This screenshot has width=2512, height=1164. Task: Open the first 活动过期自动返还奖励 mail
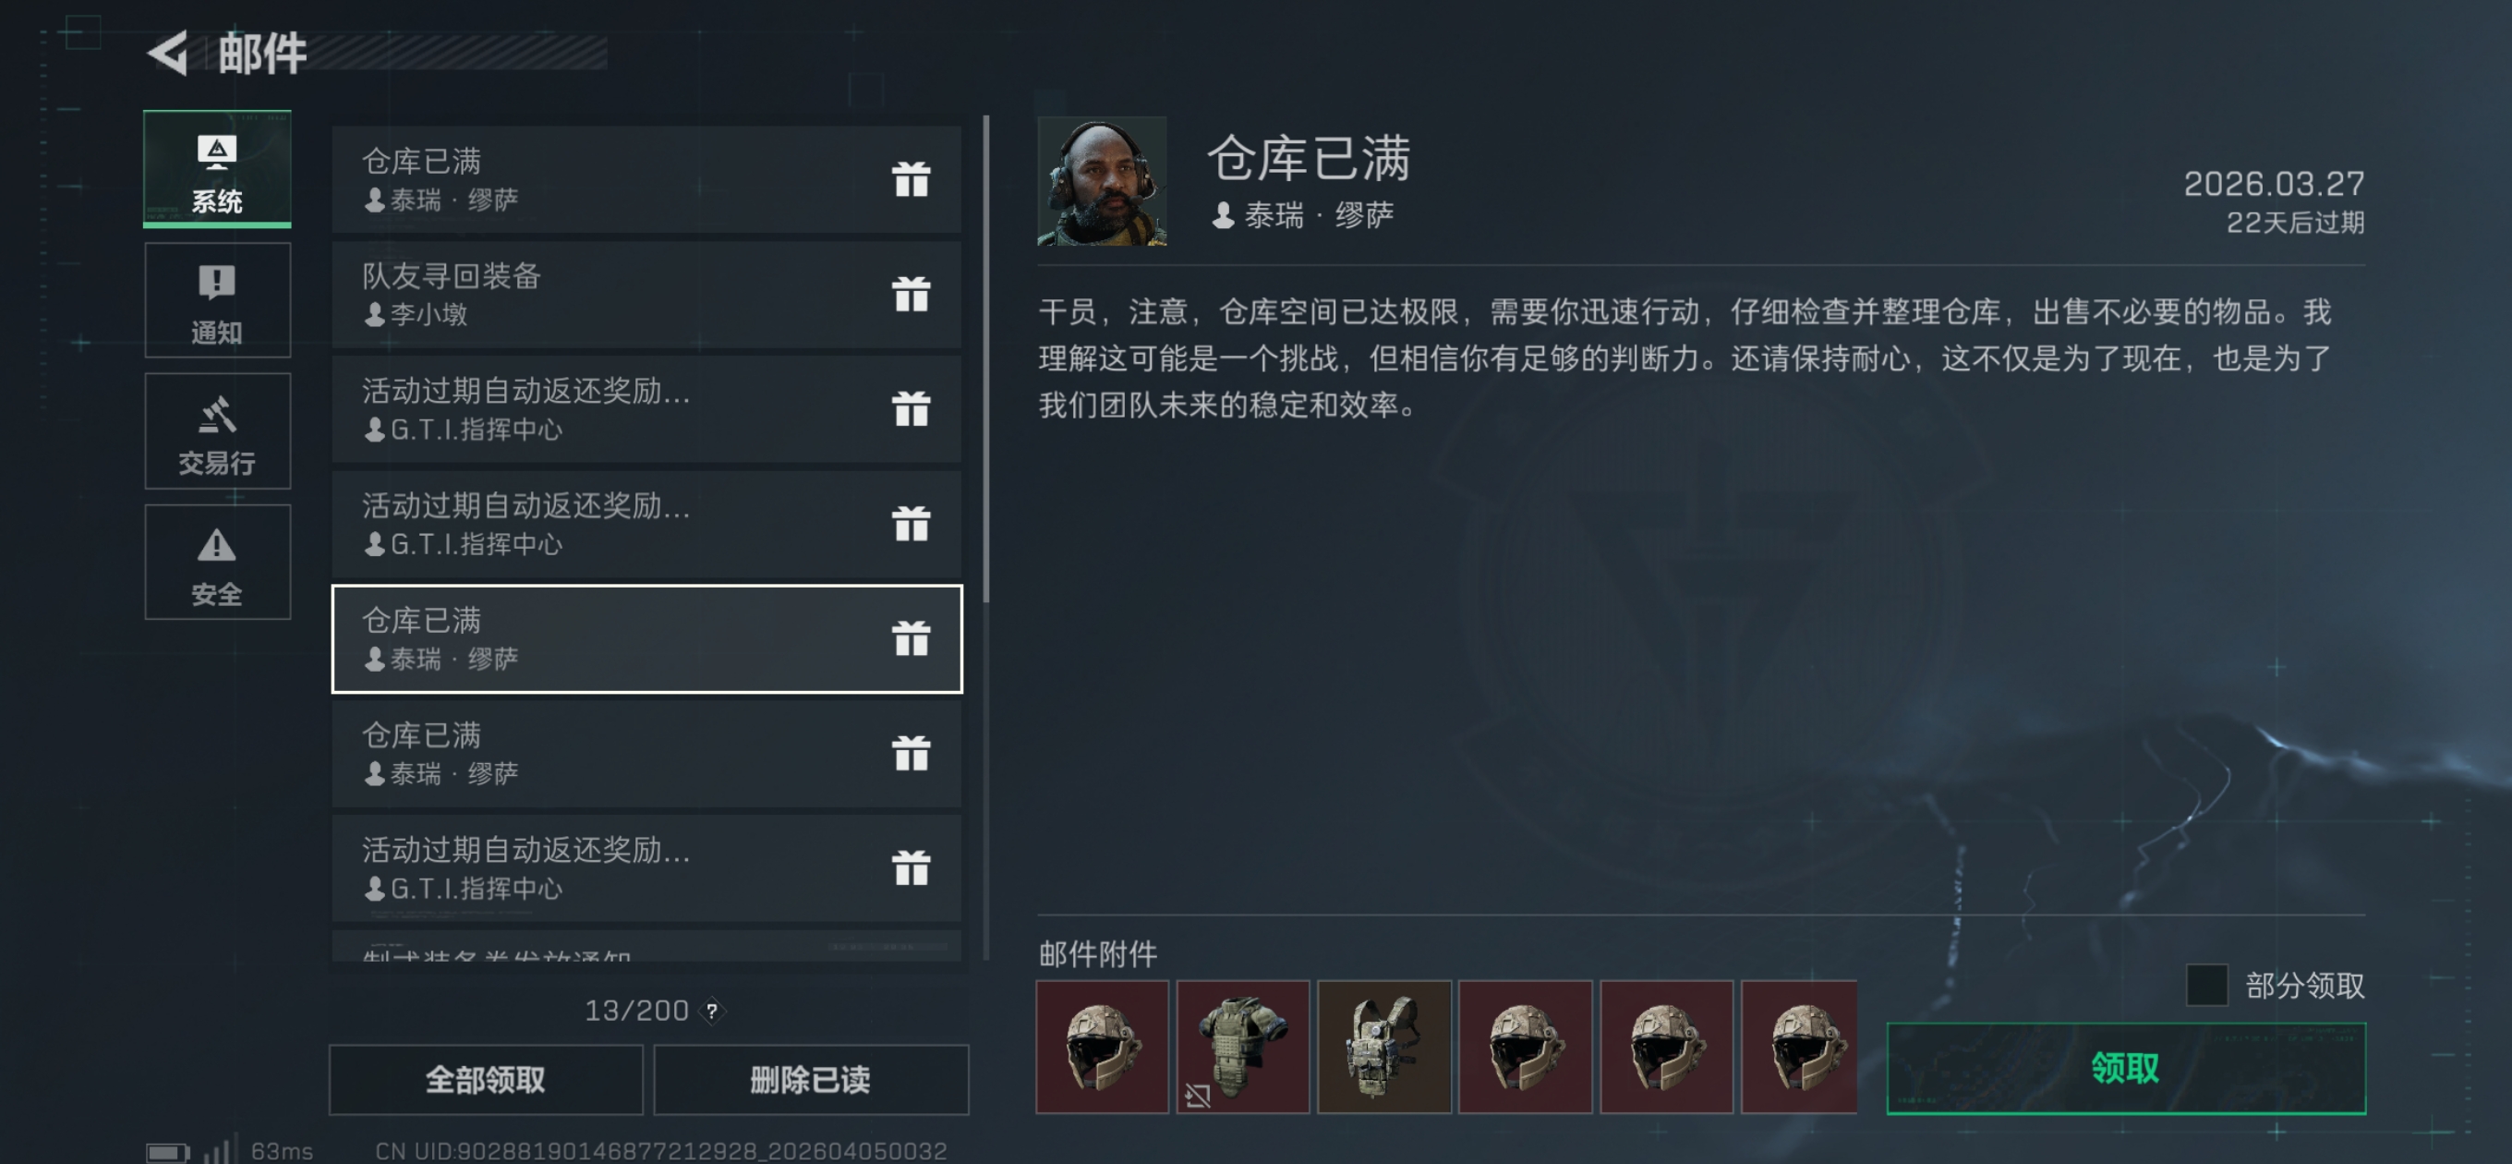[x=646, y=409]
